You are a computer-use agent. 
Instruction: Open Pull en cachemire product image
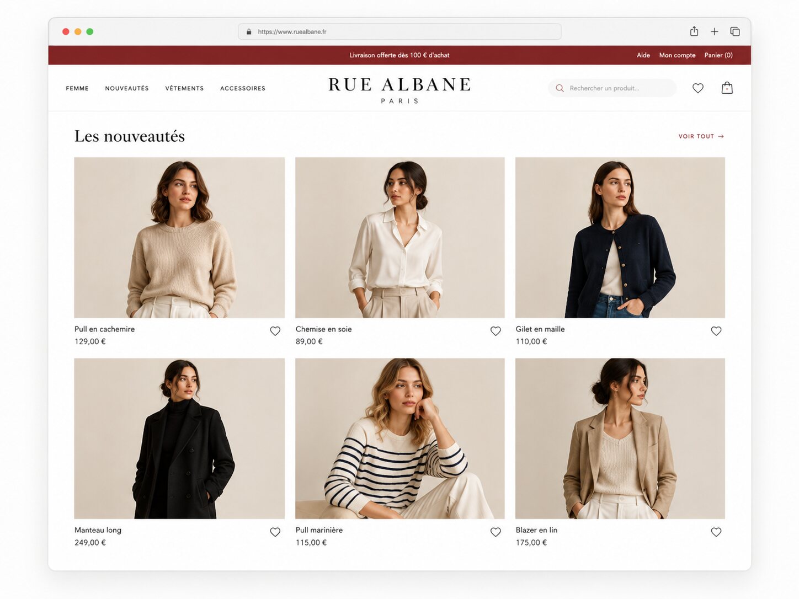[x=179, y=238]
